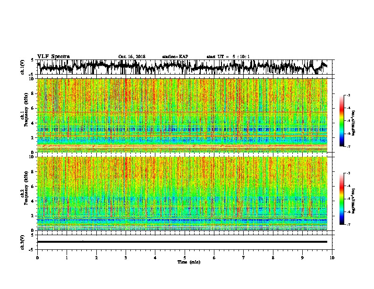Click the ch.2 "Frequency (kHz)" axis label
Image resolution: width=374 pixels, height=289 pixels.
coord(26,188)
